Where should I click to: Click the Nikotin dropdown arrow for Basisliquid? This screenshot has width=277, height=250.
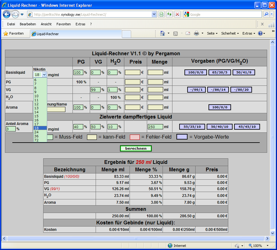(x=44, y=75)
